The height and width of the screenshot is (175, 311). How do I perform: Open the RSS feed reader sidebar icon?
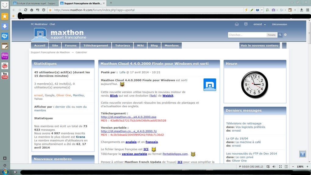click(5, 36)
